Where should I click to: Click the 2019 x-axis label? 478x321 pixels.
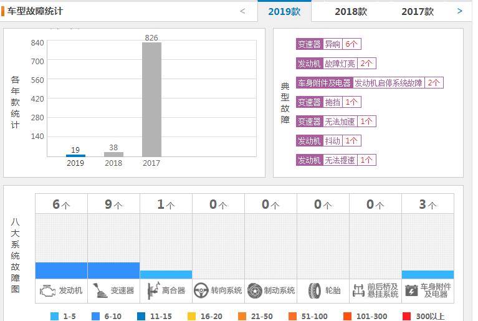point(75,163)
